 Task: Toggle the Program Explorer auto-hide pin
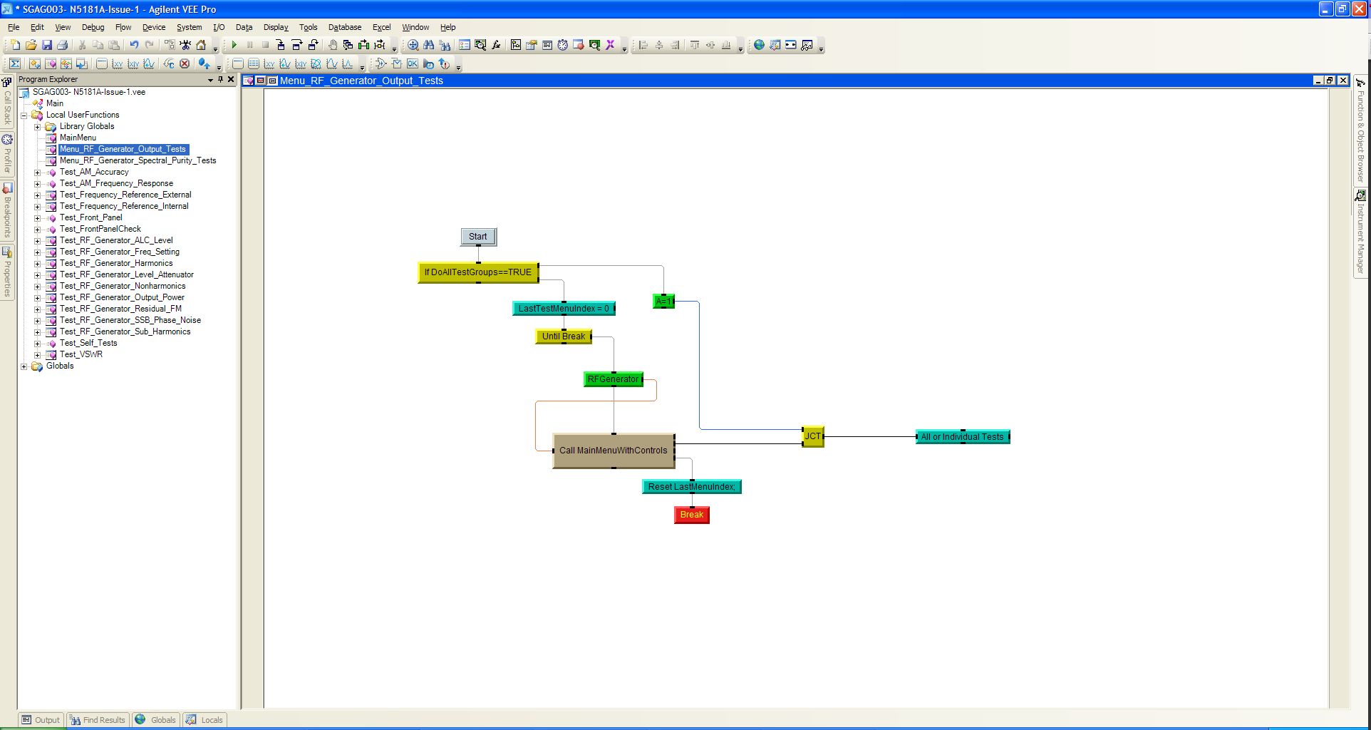(220, 79)
